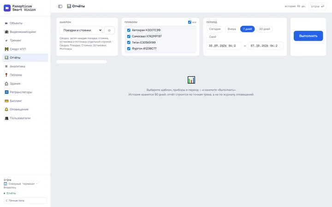Uncheck the Самосвал К742МР197 device

coord(129,36)
